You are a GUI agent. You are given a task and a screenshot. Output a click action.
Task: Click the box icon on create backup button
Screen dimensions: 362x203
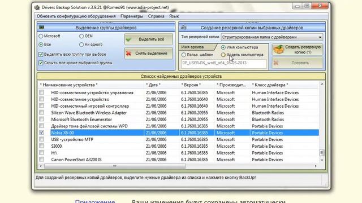click(279, 50)
